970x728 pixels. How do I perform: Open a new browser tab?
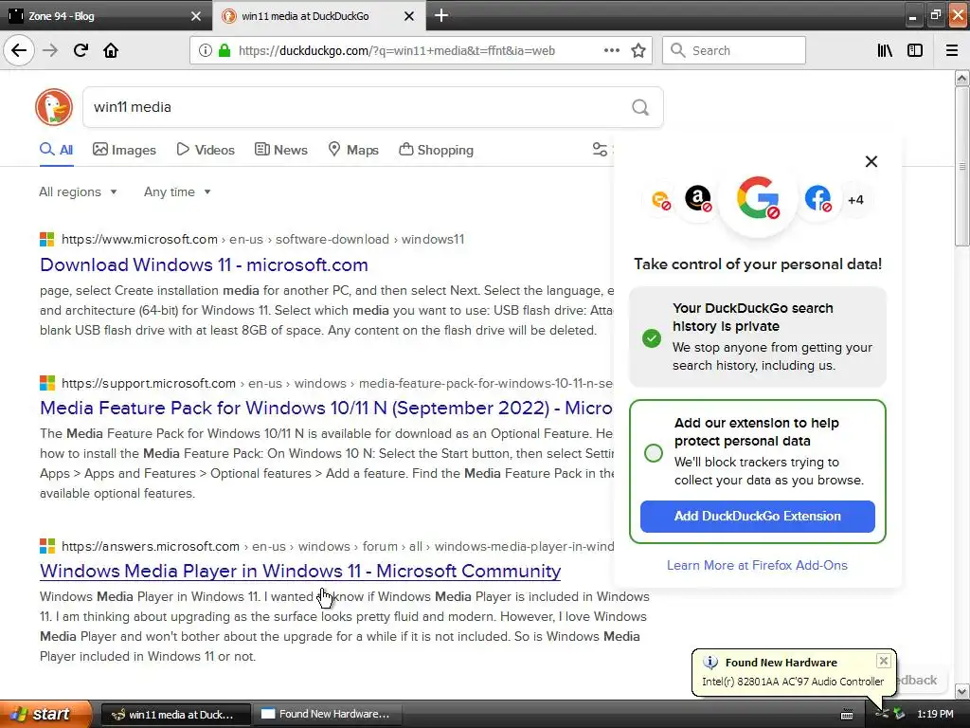441,15
